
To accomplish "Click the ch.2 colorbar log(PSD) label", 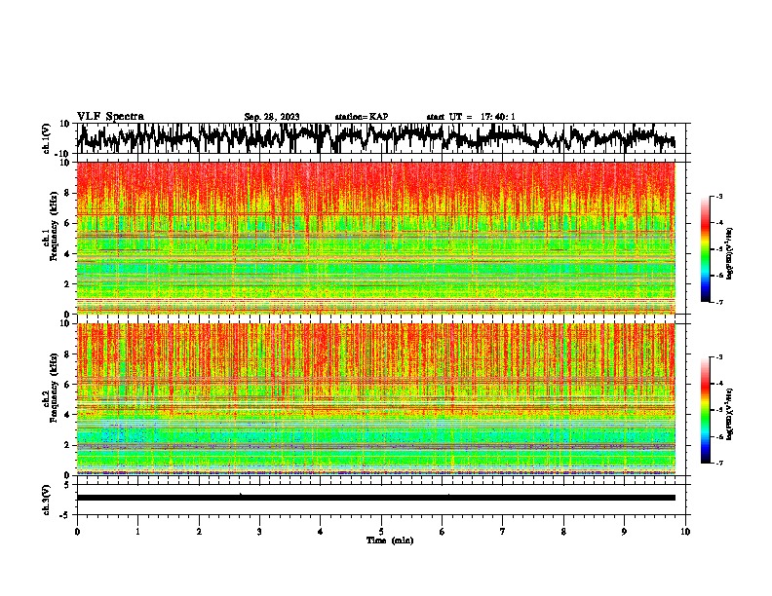I will [x=730, y=414].
